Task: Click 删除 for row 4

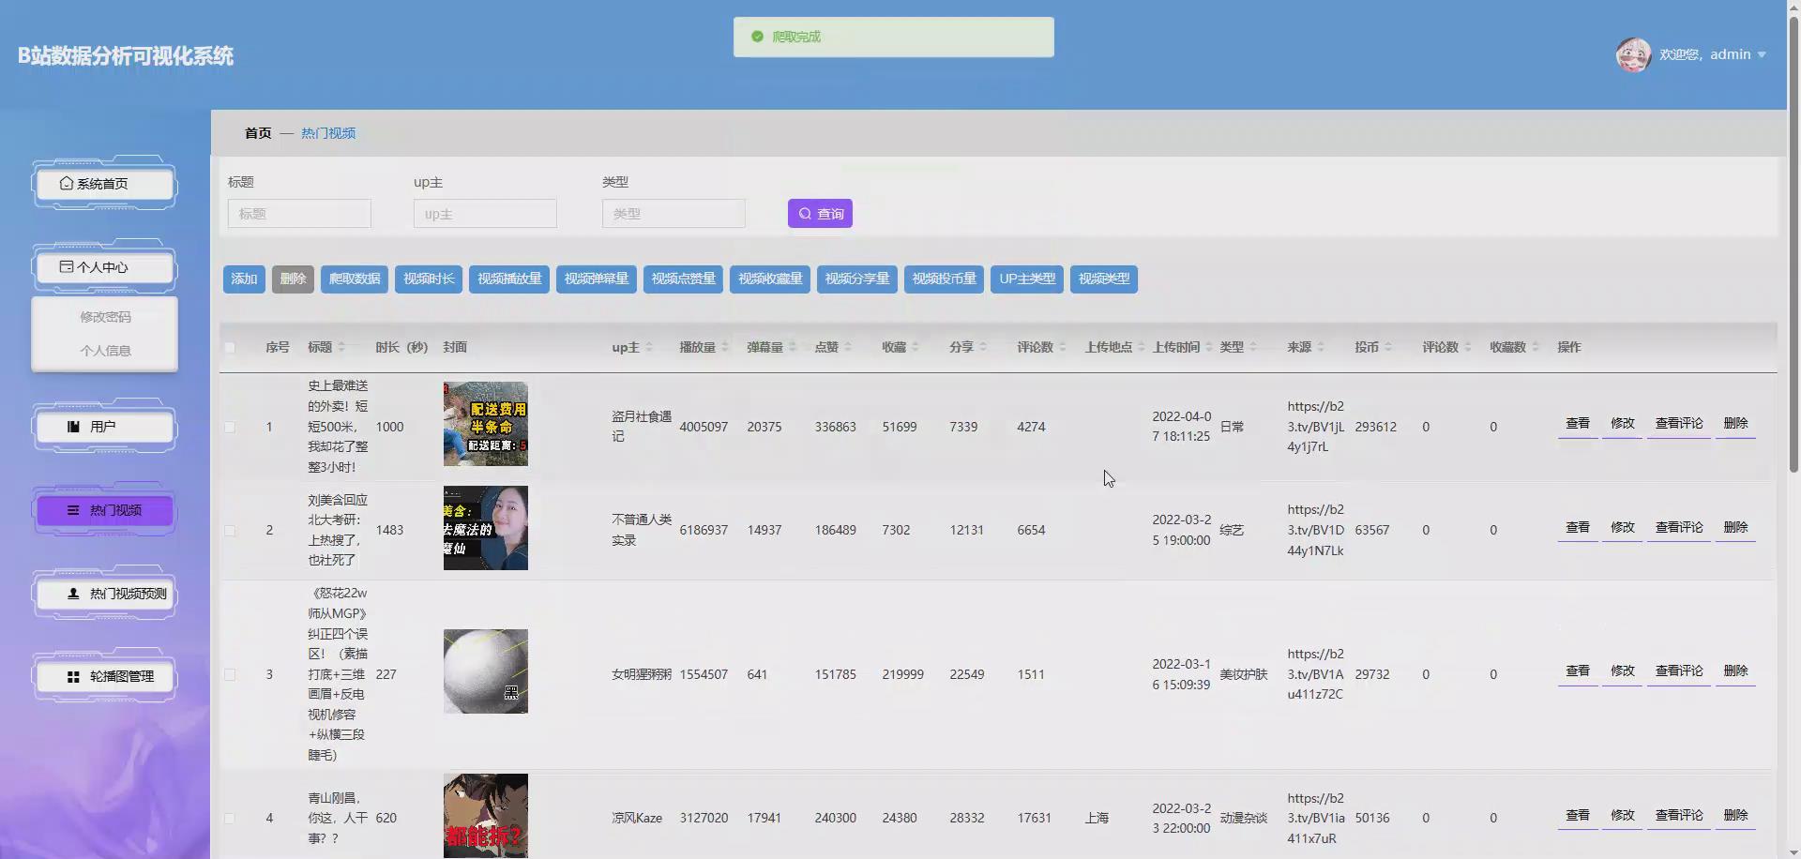Action: click(1735, 816)
